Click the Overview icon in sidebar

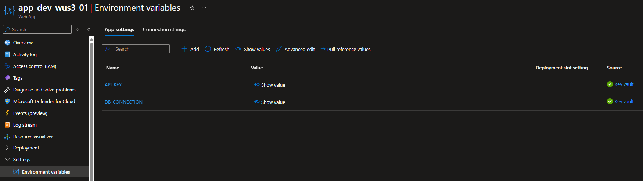[x=7, y=43]
